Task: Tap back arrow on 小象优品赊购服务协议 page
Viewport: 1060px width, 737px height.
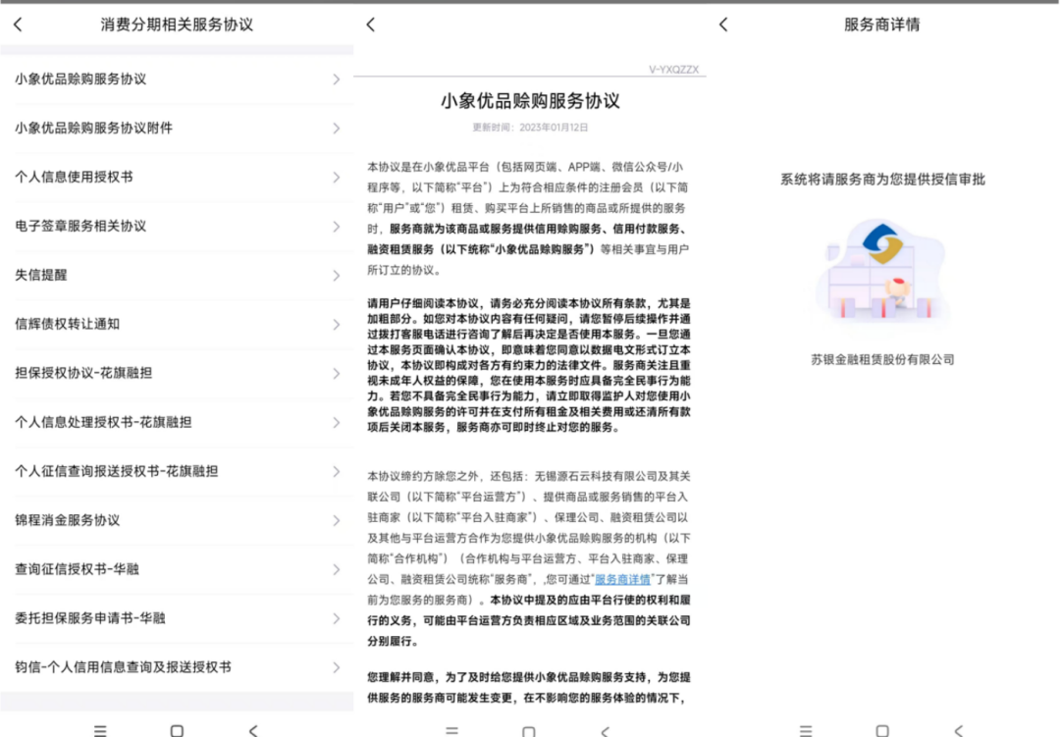Action: (x=370, y=25)
